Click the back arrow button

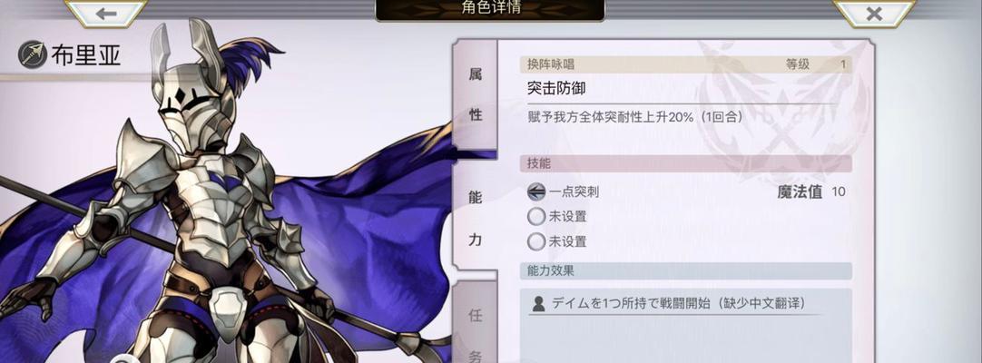point(106,13)
